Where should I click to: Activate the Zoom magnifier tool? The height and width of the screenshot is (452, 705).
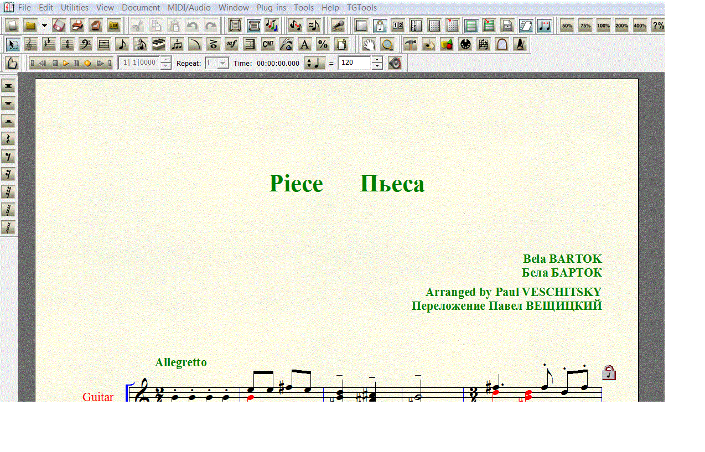(387, 45)
